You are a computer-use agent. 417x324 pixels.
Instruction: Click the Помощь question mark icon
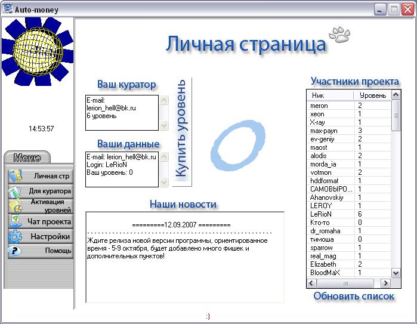(x=15, y=251)
